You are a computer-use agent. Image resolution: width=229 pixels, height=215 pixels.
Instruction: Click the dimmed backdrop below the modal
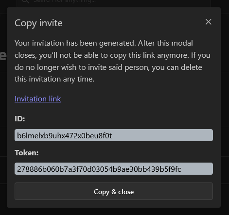pos(114,212)
